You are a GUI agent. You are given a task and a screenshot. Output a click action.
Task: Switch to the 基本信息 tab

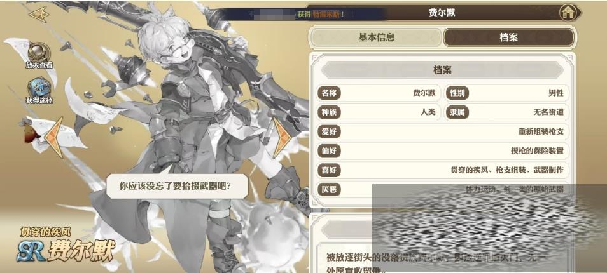pos(376,37)
